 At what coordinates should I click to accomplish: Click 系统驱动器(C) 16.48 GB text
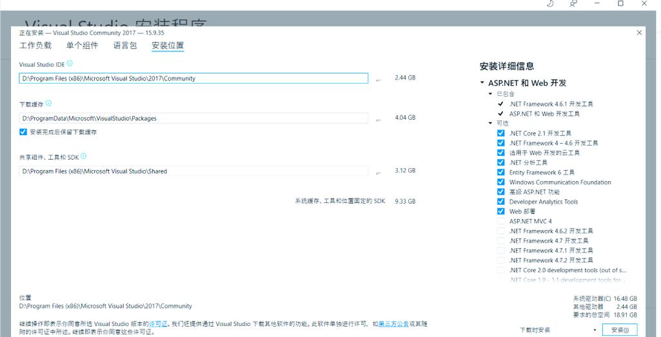pyautogui.click(x=605, y=298)
